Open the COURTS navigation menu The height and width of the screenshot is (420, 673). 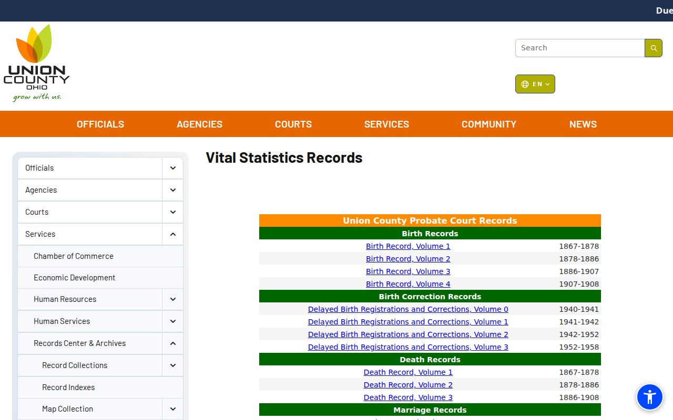(x=293, y=124)
